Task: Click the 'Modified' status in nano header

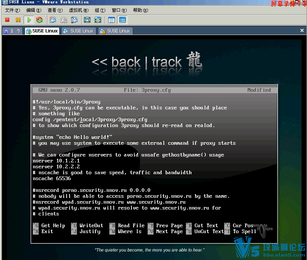Action: pos(259,90)
